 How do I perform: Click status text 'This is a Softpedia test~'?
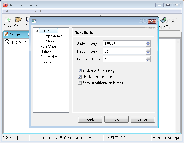(67, 138)
